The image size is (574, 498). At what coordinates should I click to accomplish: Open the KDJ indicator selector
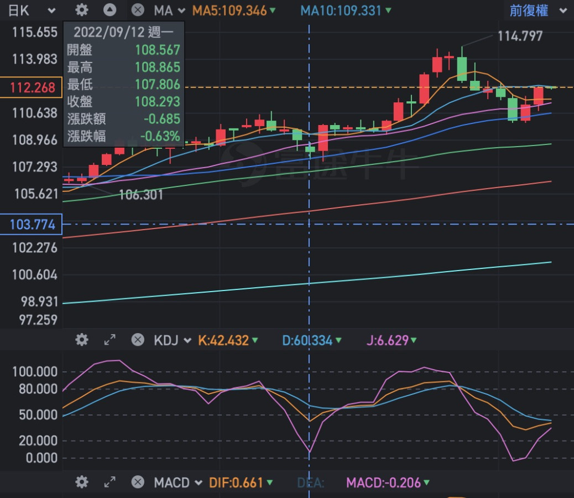pos(172,340)
